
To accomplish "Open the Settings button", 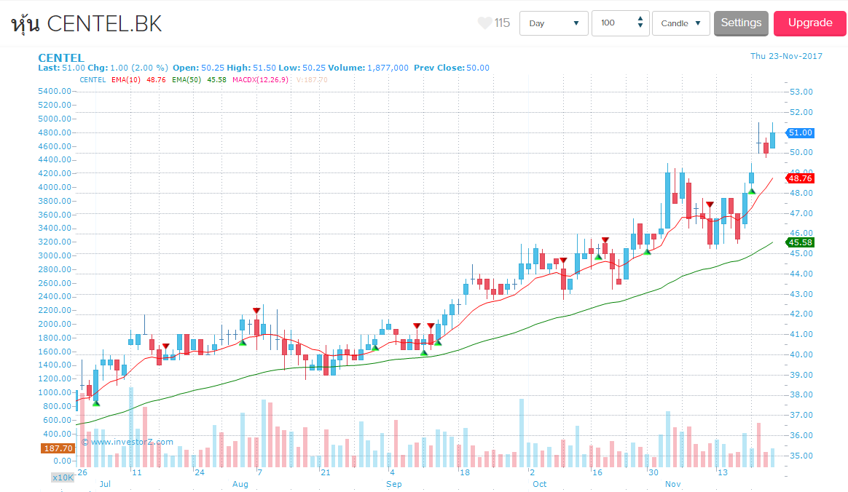I will click(741, 23).
